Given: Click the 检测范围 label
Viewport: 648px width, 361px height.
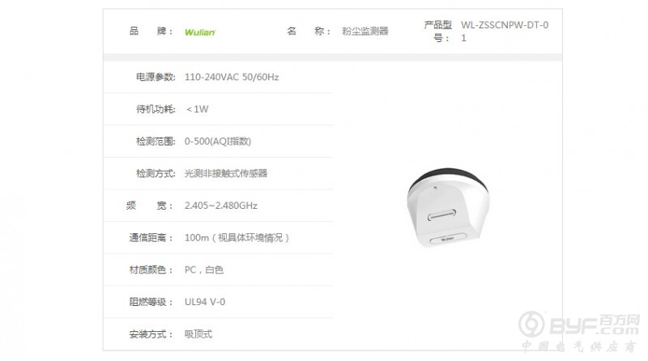Looking at the screenshot, I should coord(156,142).
